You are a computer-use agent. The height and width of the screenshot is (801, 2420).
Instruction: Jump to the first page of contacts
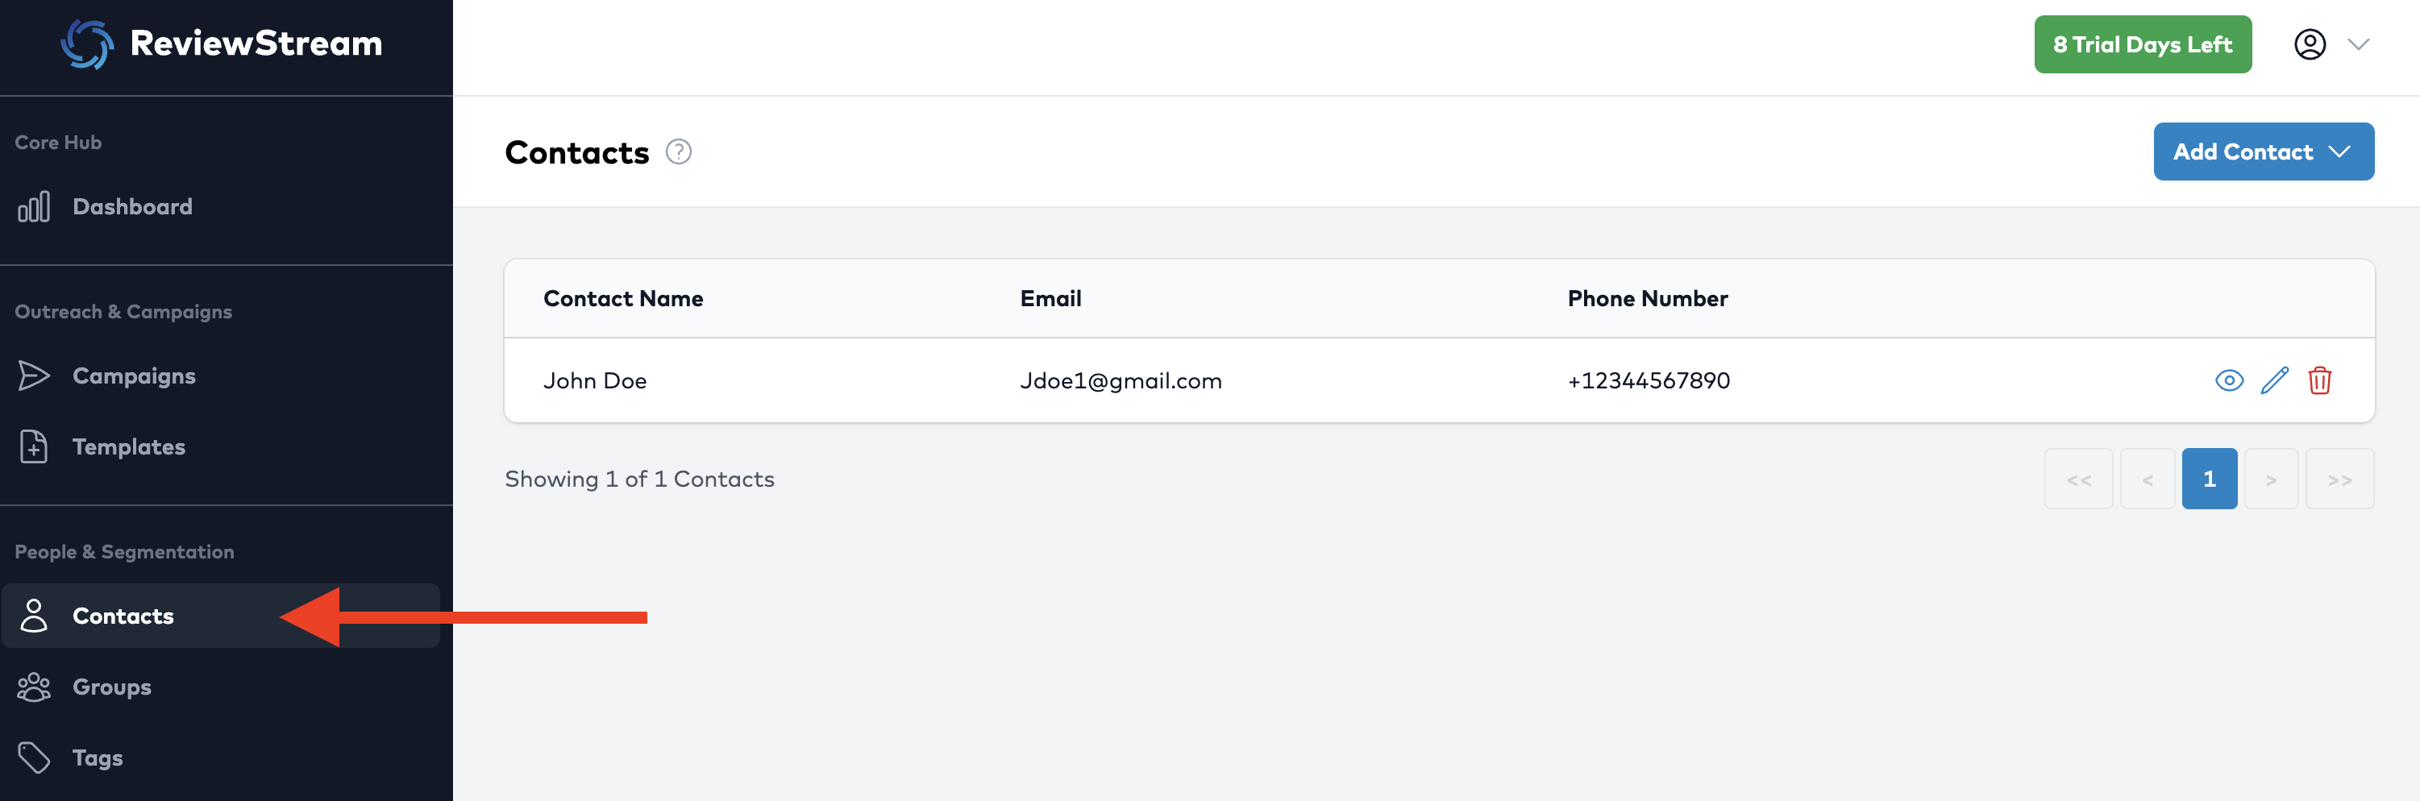coord(2078,479)
